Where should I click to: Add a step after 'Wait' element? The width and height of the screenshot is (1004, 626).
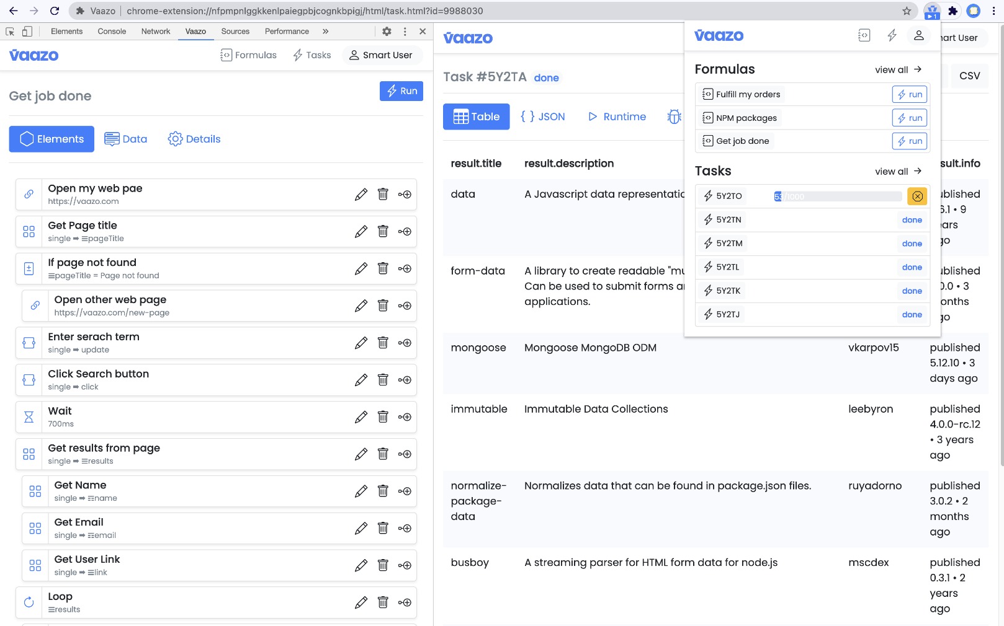click(405, 417)
